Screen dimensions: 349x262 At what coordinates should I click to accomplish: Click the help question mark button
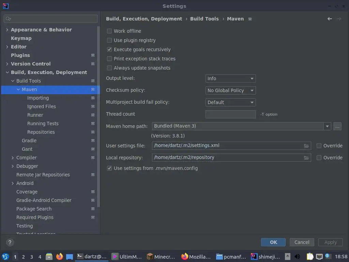(10, 243)
